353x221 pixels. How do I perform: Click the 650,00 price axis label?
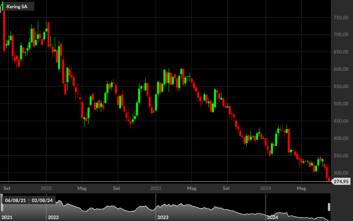[x=341, y=52]
